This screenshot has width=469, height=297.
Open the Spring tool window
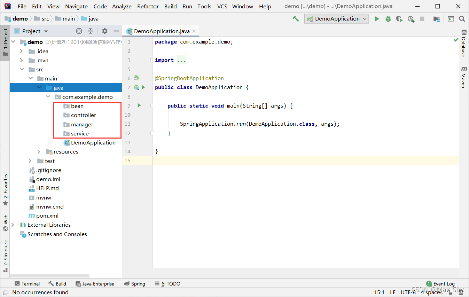pos(134,284)
